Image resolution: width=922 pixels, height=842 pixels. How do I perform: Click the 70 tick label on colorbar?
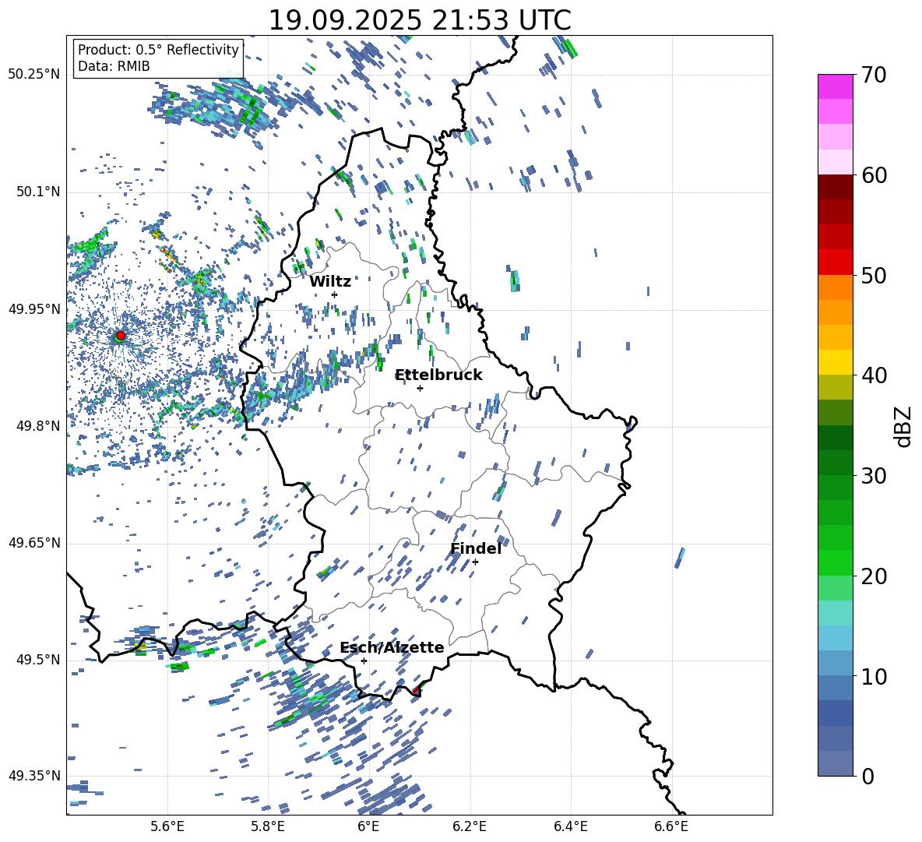[874, 76]
